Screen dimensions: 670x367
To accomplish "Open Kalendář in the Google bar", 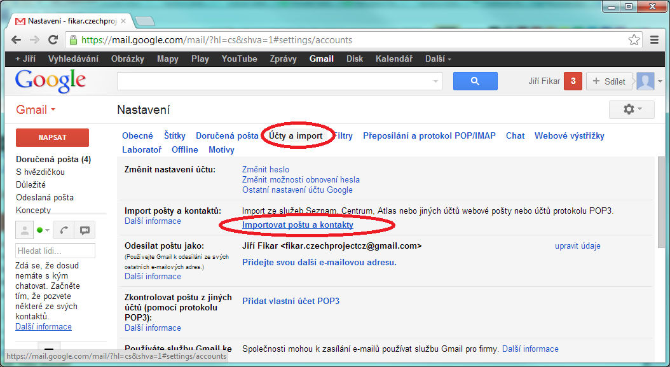I will tap(394, 59).
